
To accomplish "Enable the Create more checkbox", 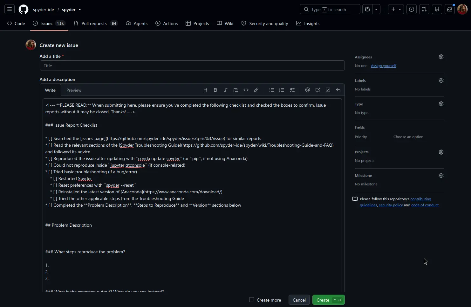I will (252, 300).
